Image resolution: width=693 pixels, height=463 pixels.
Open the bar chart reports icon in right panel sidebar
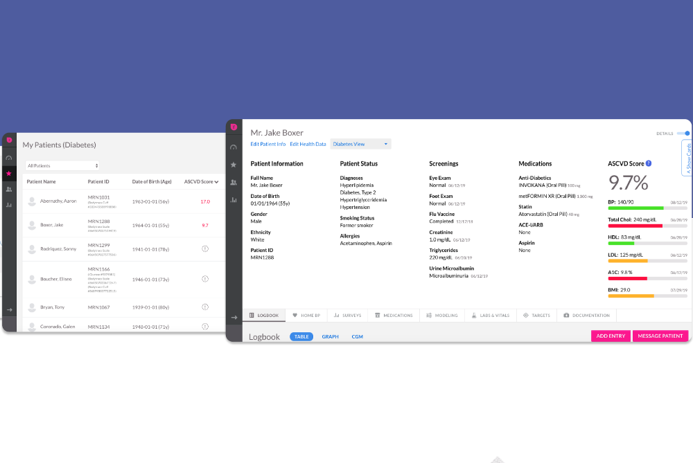(234, 200)
